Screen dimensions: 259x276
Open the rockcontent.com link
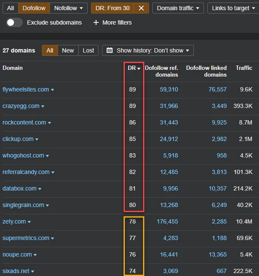[x=24, y=122]
